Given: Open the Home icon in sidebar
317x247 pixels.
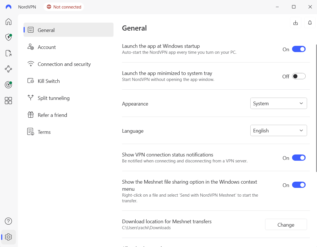Looking at the screenshot, I should point(9,22).
